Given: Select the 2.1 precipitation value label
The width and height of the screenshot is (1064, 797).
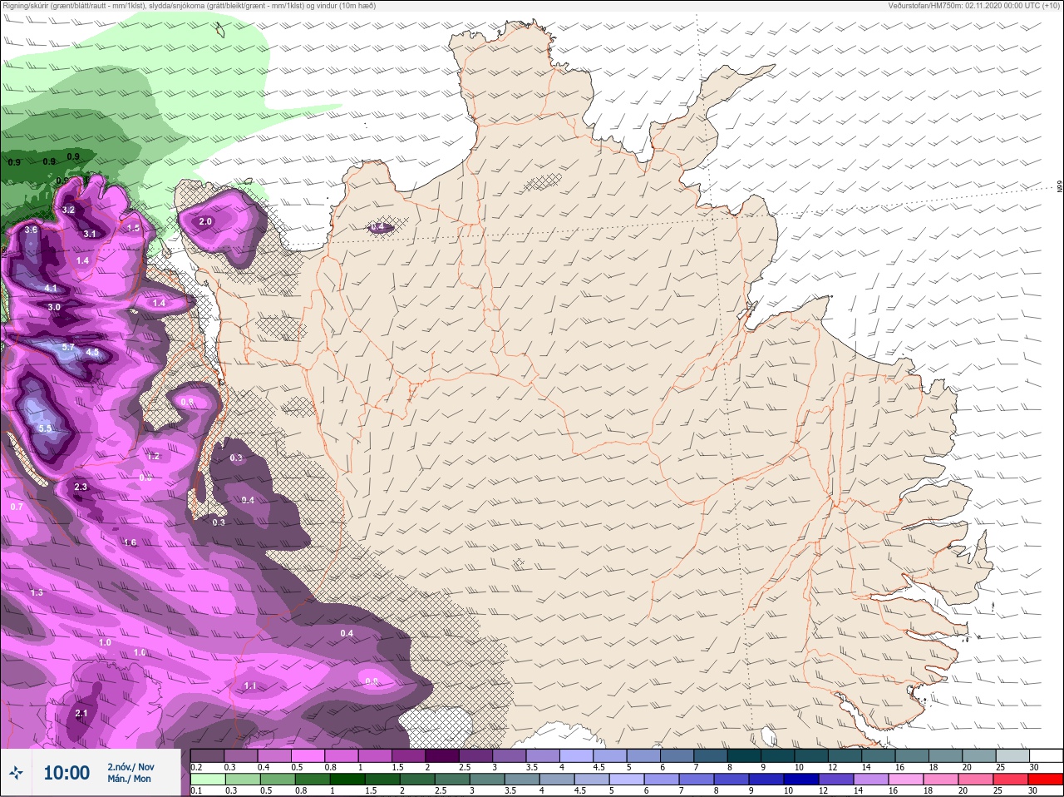Looking at the screenshot, I should pos(81,714).
